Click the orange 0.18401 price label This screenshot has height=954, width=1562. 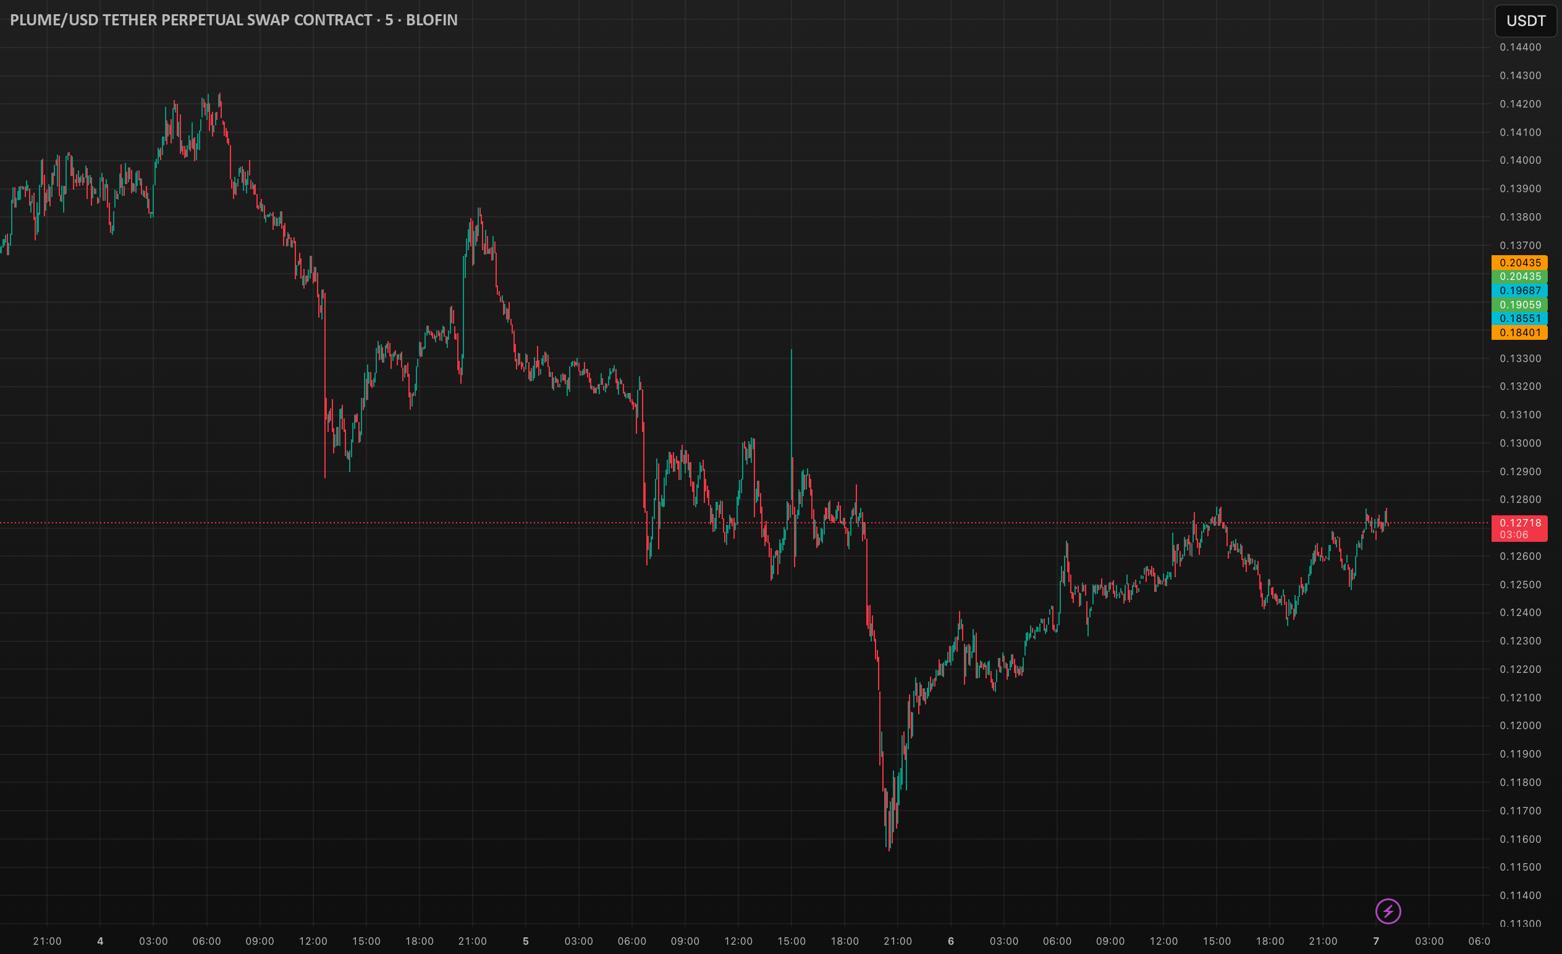click(1519, 332)
